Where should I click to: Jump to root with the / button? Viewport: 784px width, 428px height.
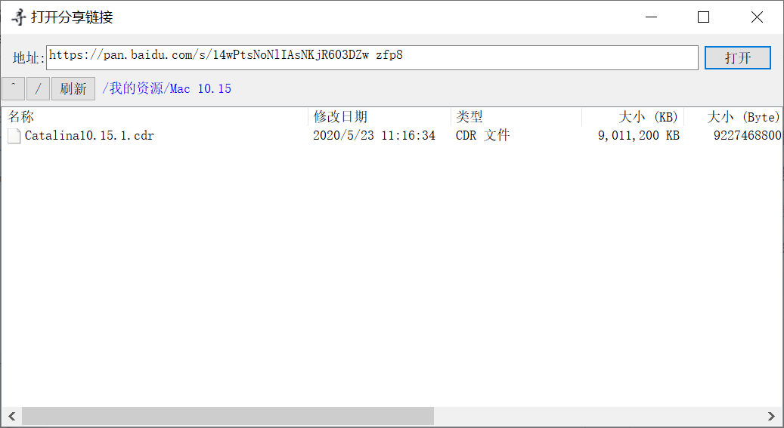(38, 89)
